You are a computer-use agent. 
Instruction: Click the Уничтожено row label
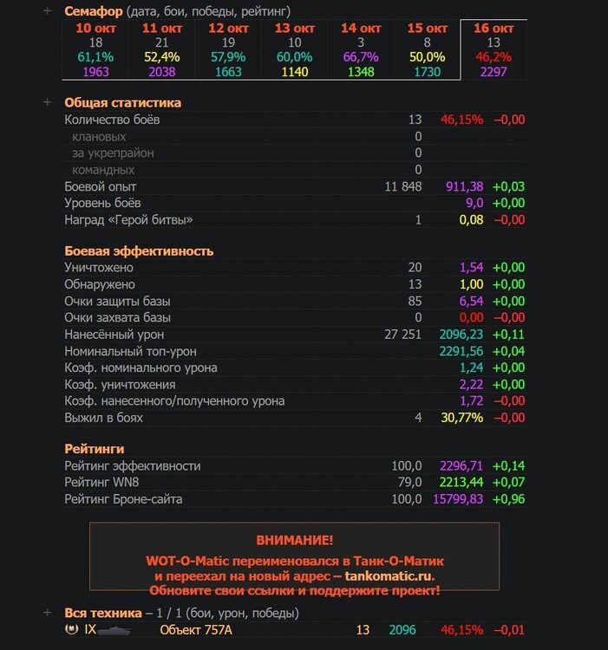point(99,268)
